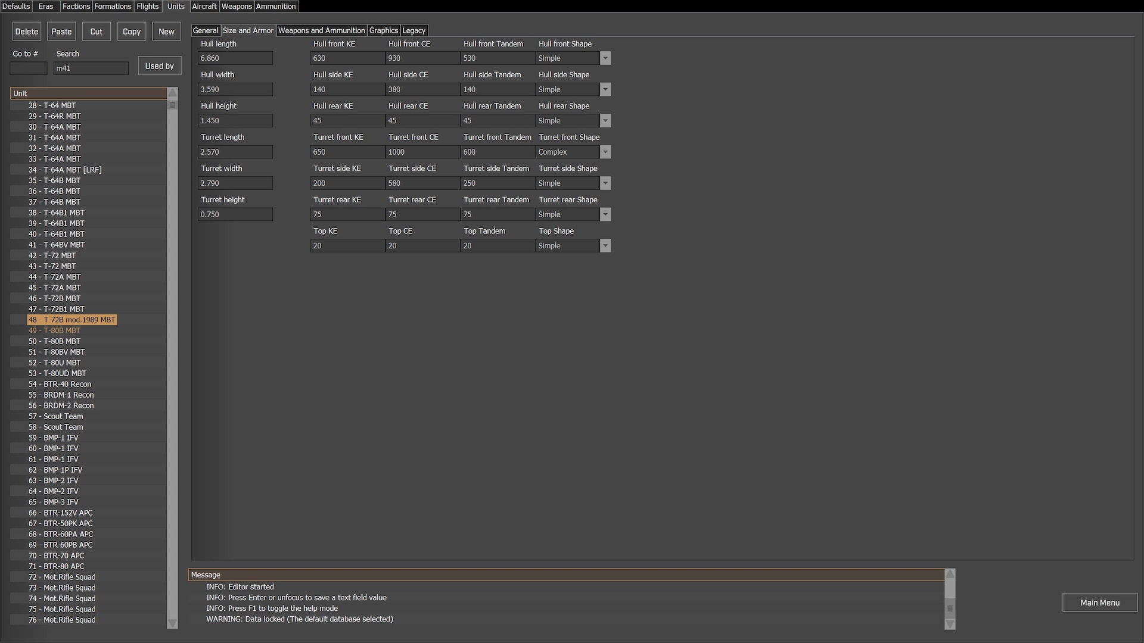Open the Hull side Shape dropdown
The height and width of the screenshot is (643, 1144).
(605, 89)
